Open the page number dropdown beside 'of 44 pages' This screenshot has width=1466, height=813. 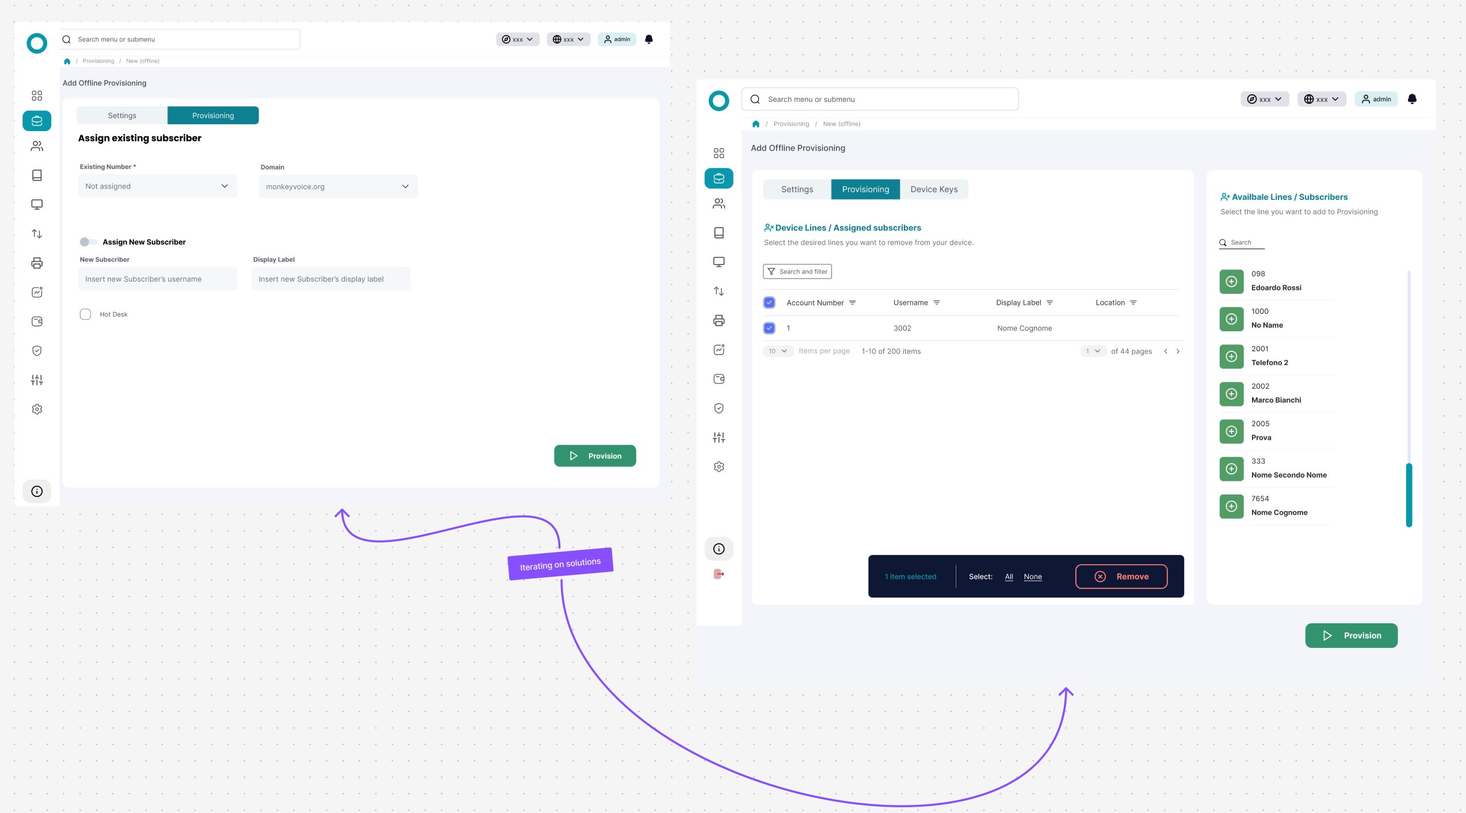click(1093, 351)
